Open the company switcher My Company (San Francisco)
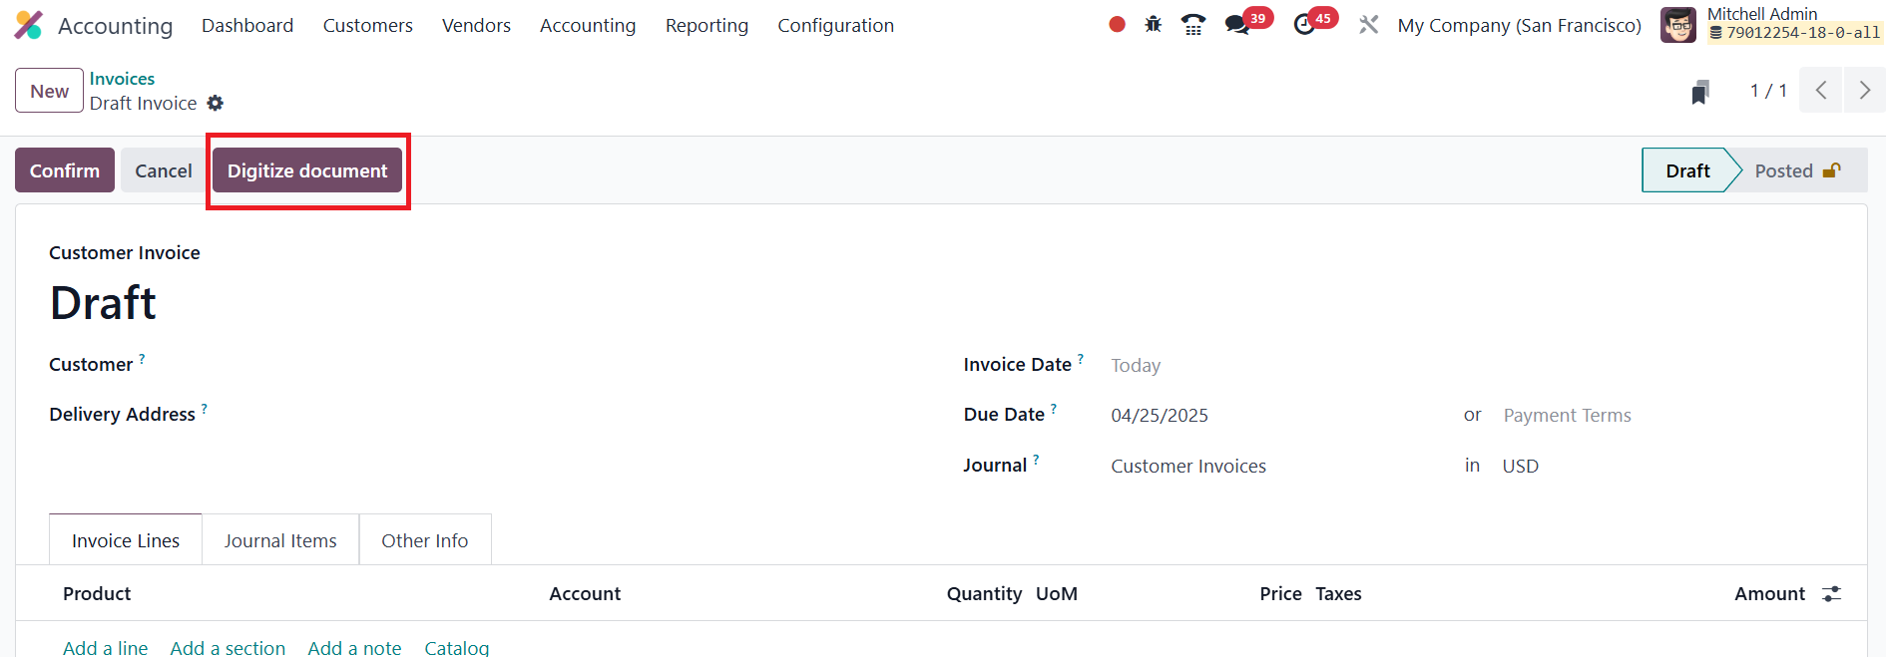Viewport: 1886px width, 657px height. tap(1519, 25)
